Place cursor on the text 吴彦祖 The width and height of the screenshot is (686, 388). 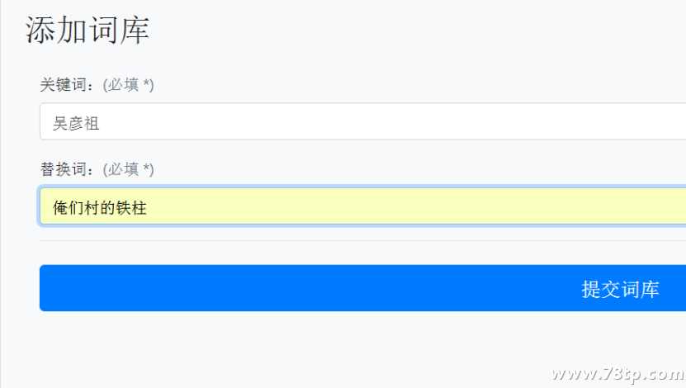[76, 123]
